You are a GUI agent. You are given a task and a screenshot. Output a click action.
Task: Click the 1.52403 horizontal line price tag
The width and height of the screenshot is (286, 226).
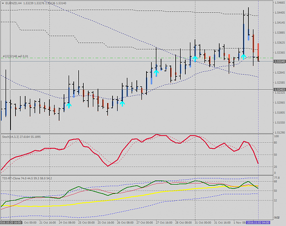tap(280, 89)
